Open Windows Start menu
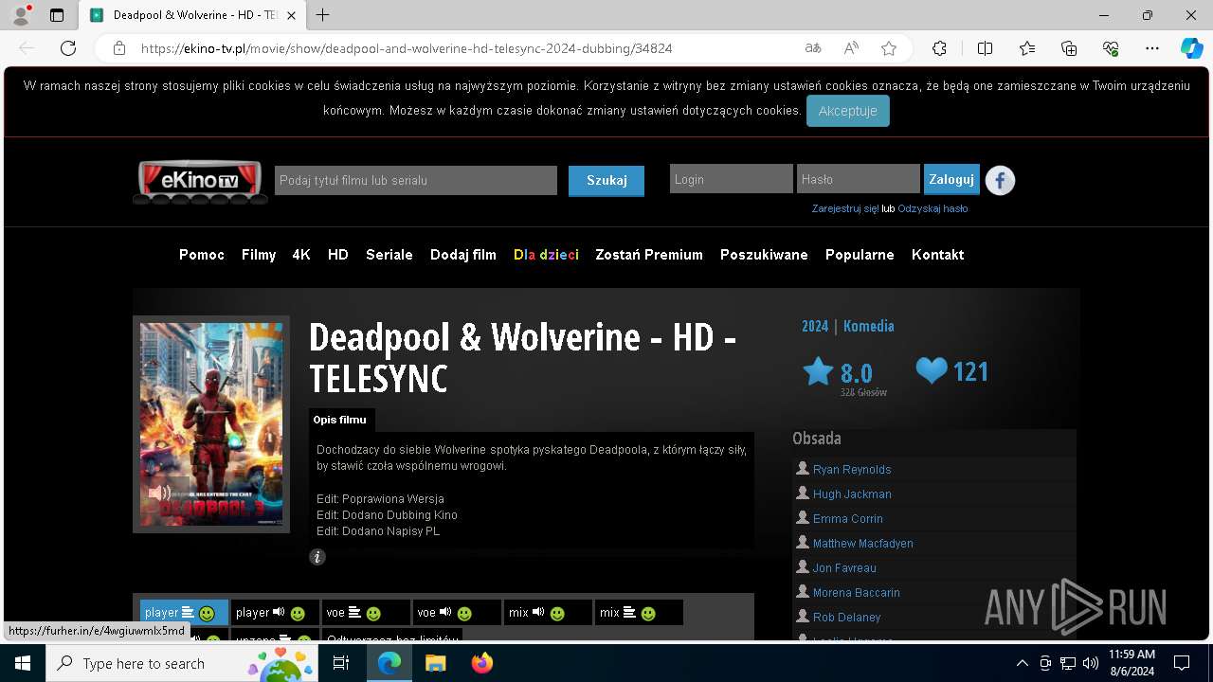The image size is (1213, 682). click(x=23, y=663)
